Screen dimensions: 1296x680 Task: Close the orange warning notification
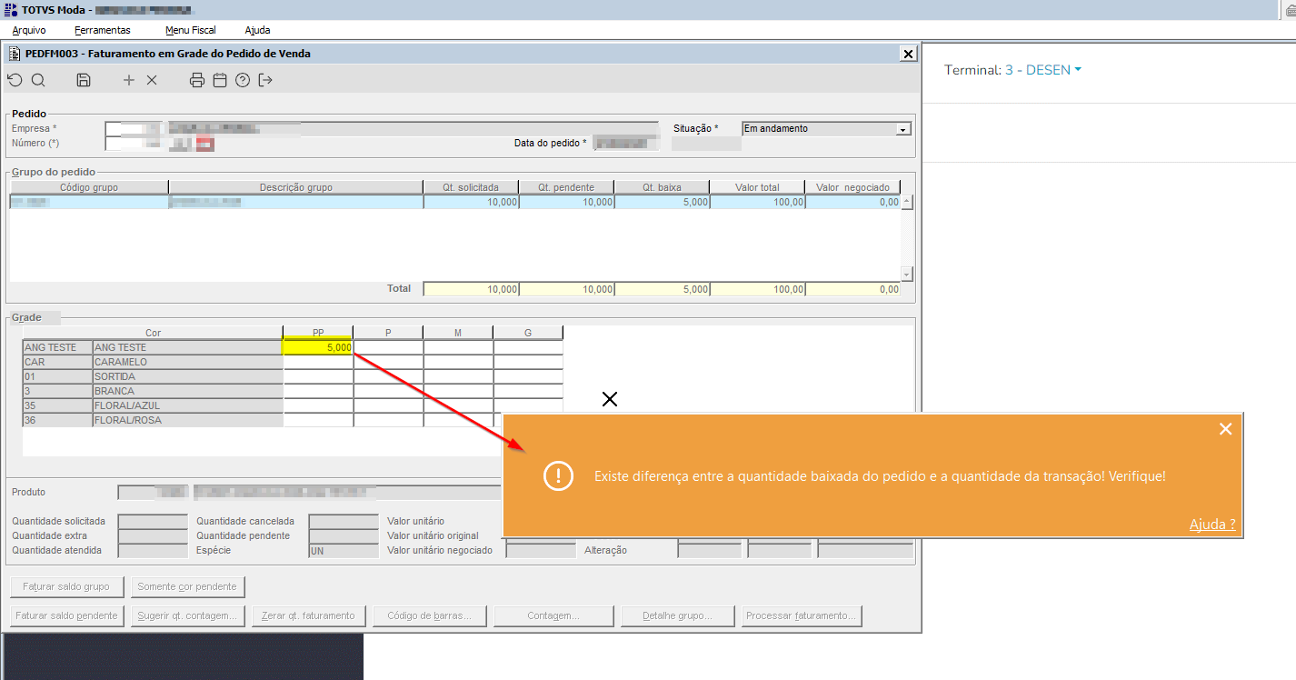[1225, 429]
